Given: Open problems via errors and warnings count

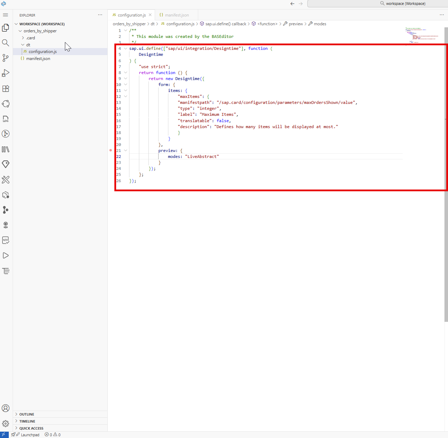Looking at the screenshot, I should tap(53, 435).
